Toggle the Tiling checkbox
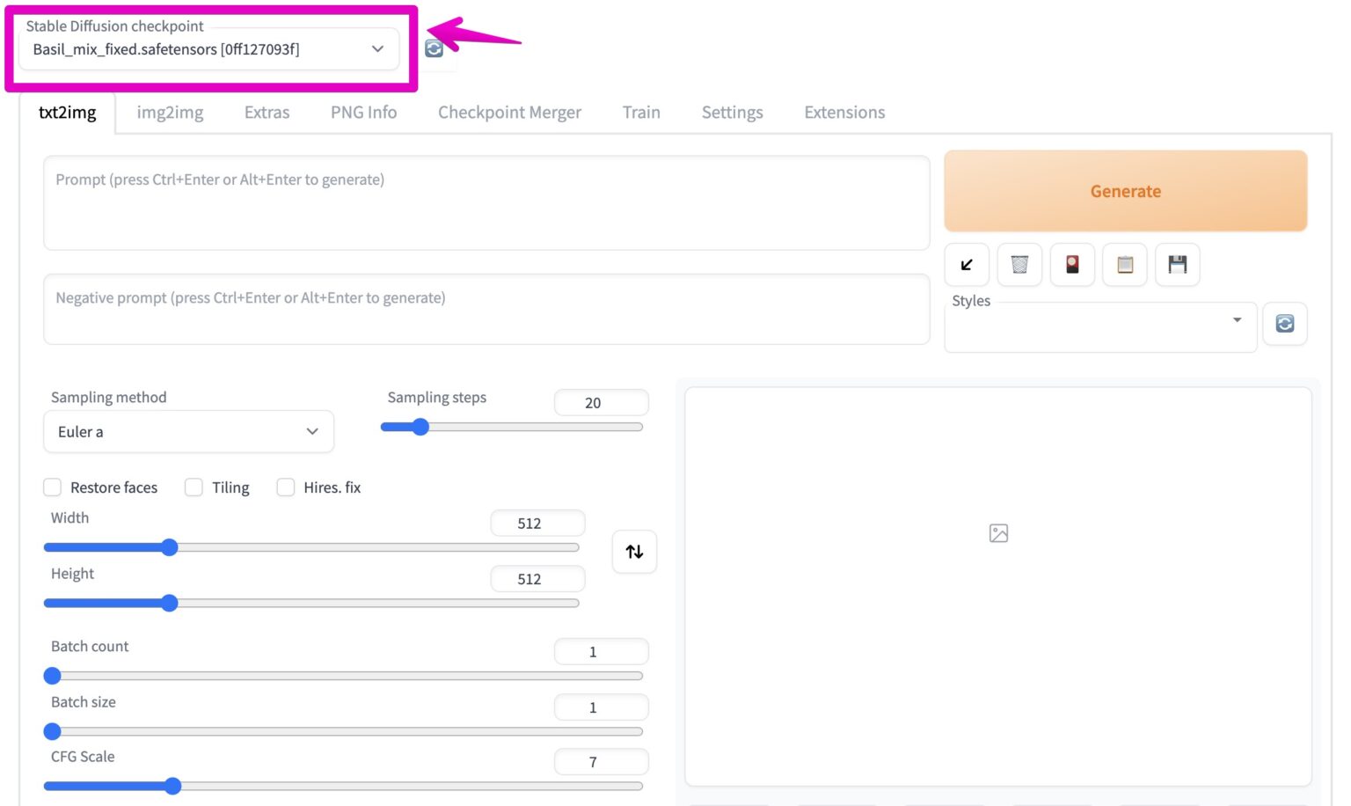The image size is (1351, 806). (194, 487)
